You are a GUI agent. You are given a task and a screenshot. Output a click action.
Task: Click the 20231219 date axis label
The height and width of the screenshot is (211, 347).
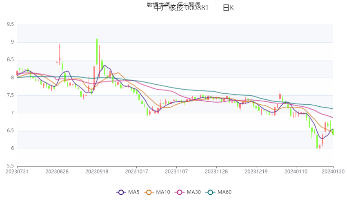click(256, 171)
